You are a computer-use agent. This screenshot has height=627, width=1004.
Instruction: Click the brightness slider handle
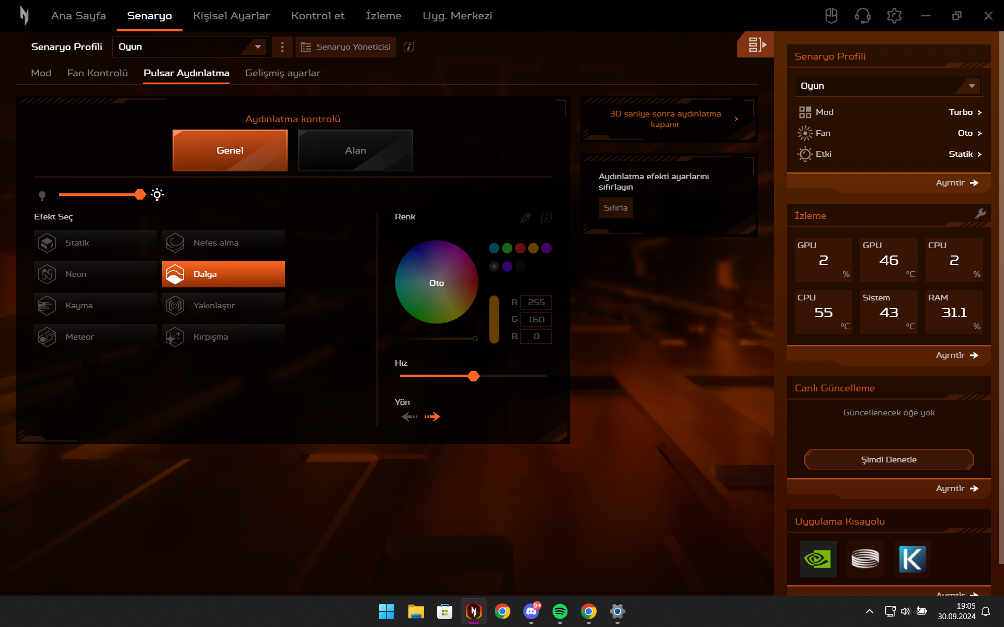[x=140, y=194]
